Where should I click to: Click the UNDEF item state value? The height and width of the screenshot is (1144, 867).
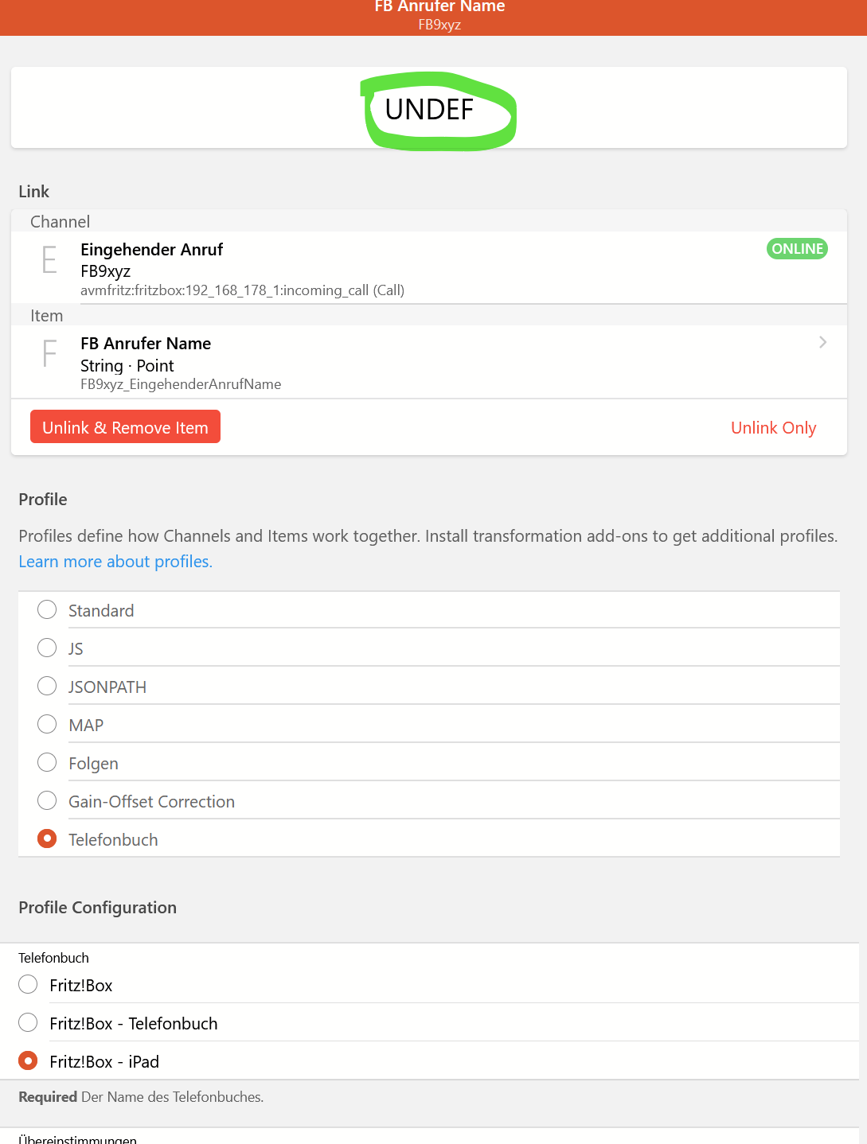[x=429, y=110]
